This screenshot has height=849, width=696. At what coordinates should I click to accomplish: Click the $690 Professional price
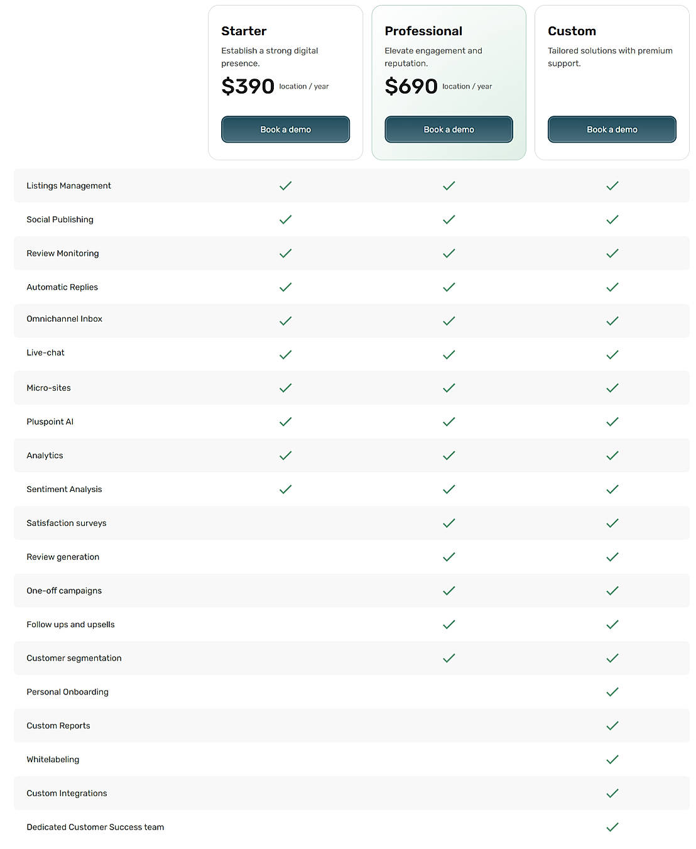click(411, 86)
